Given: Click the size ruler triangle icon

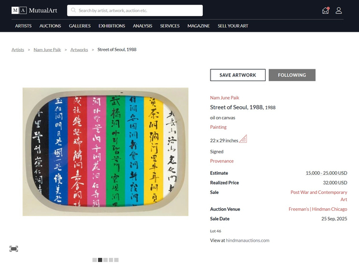Looking at the screenshot, I should [x=243, y=140].
